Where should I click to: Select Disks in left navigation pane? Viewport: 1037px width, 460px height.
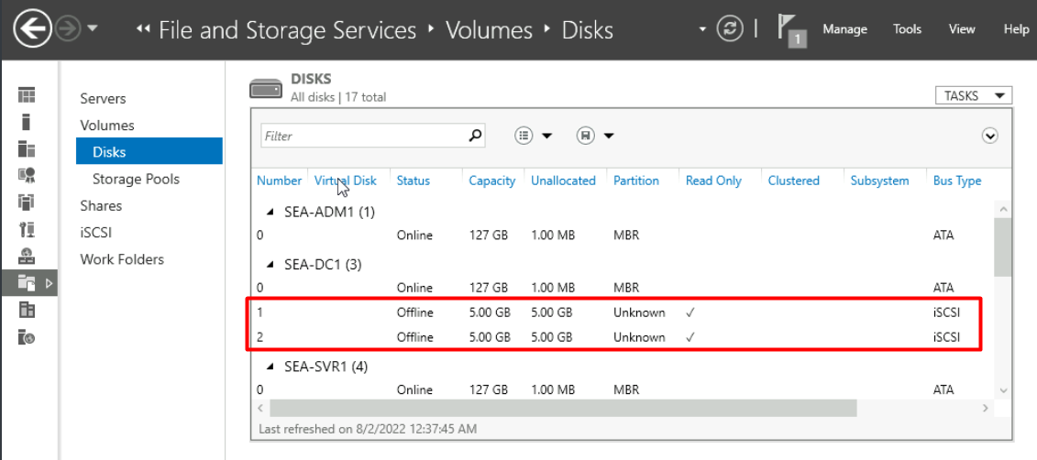[x=149, y=151]
